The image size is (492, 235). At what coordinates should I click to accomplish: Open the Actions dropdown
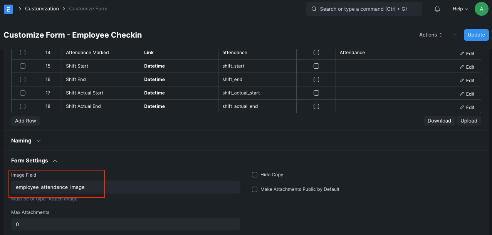point(430,35)
